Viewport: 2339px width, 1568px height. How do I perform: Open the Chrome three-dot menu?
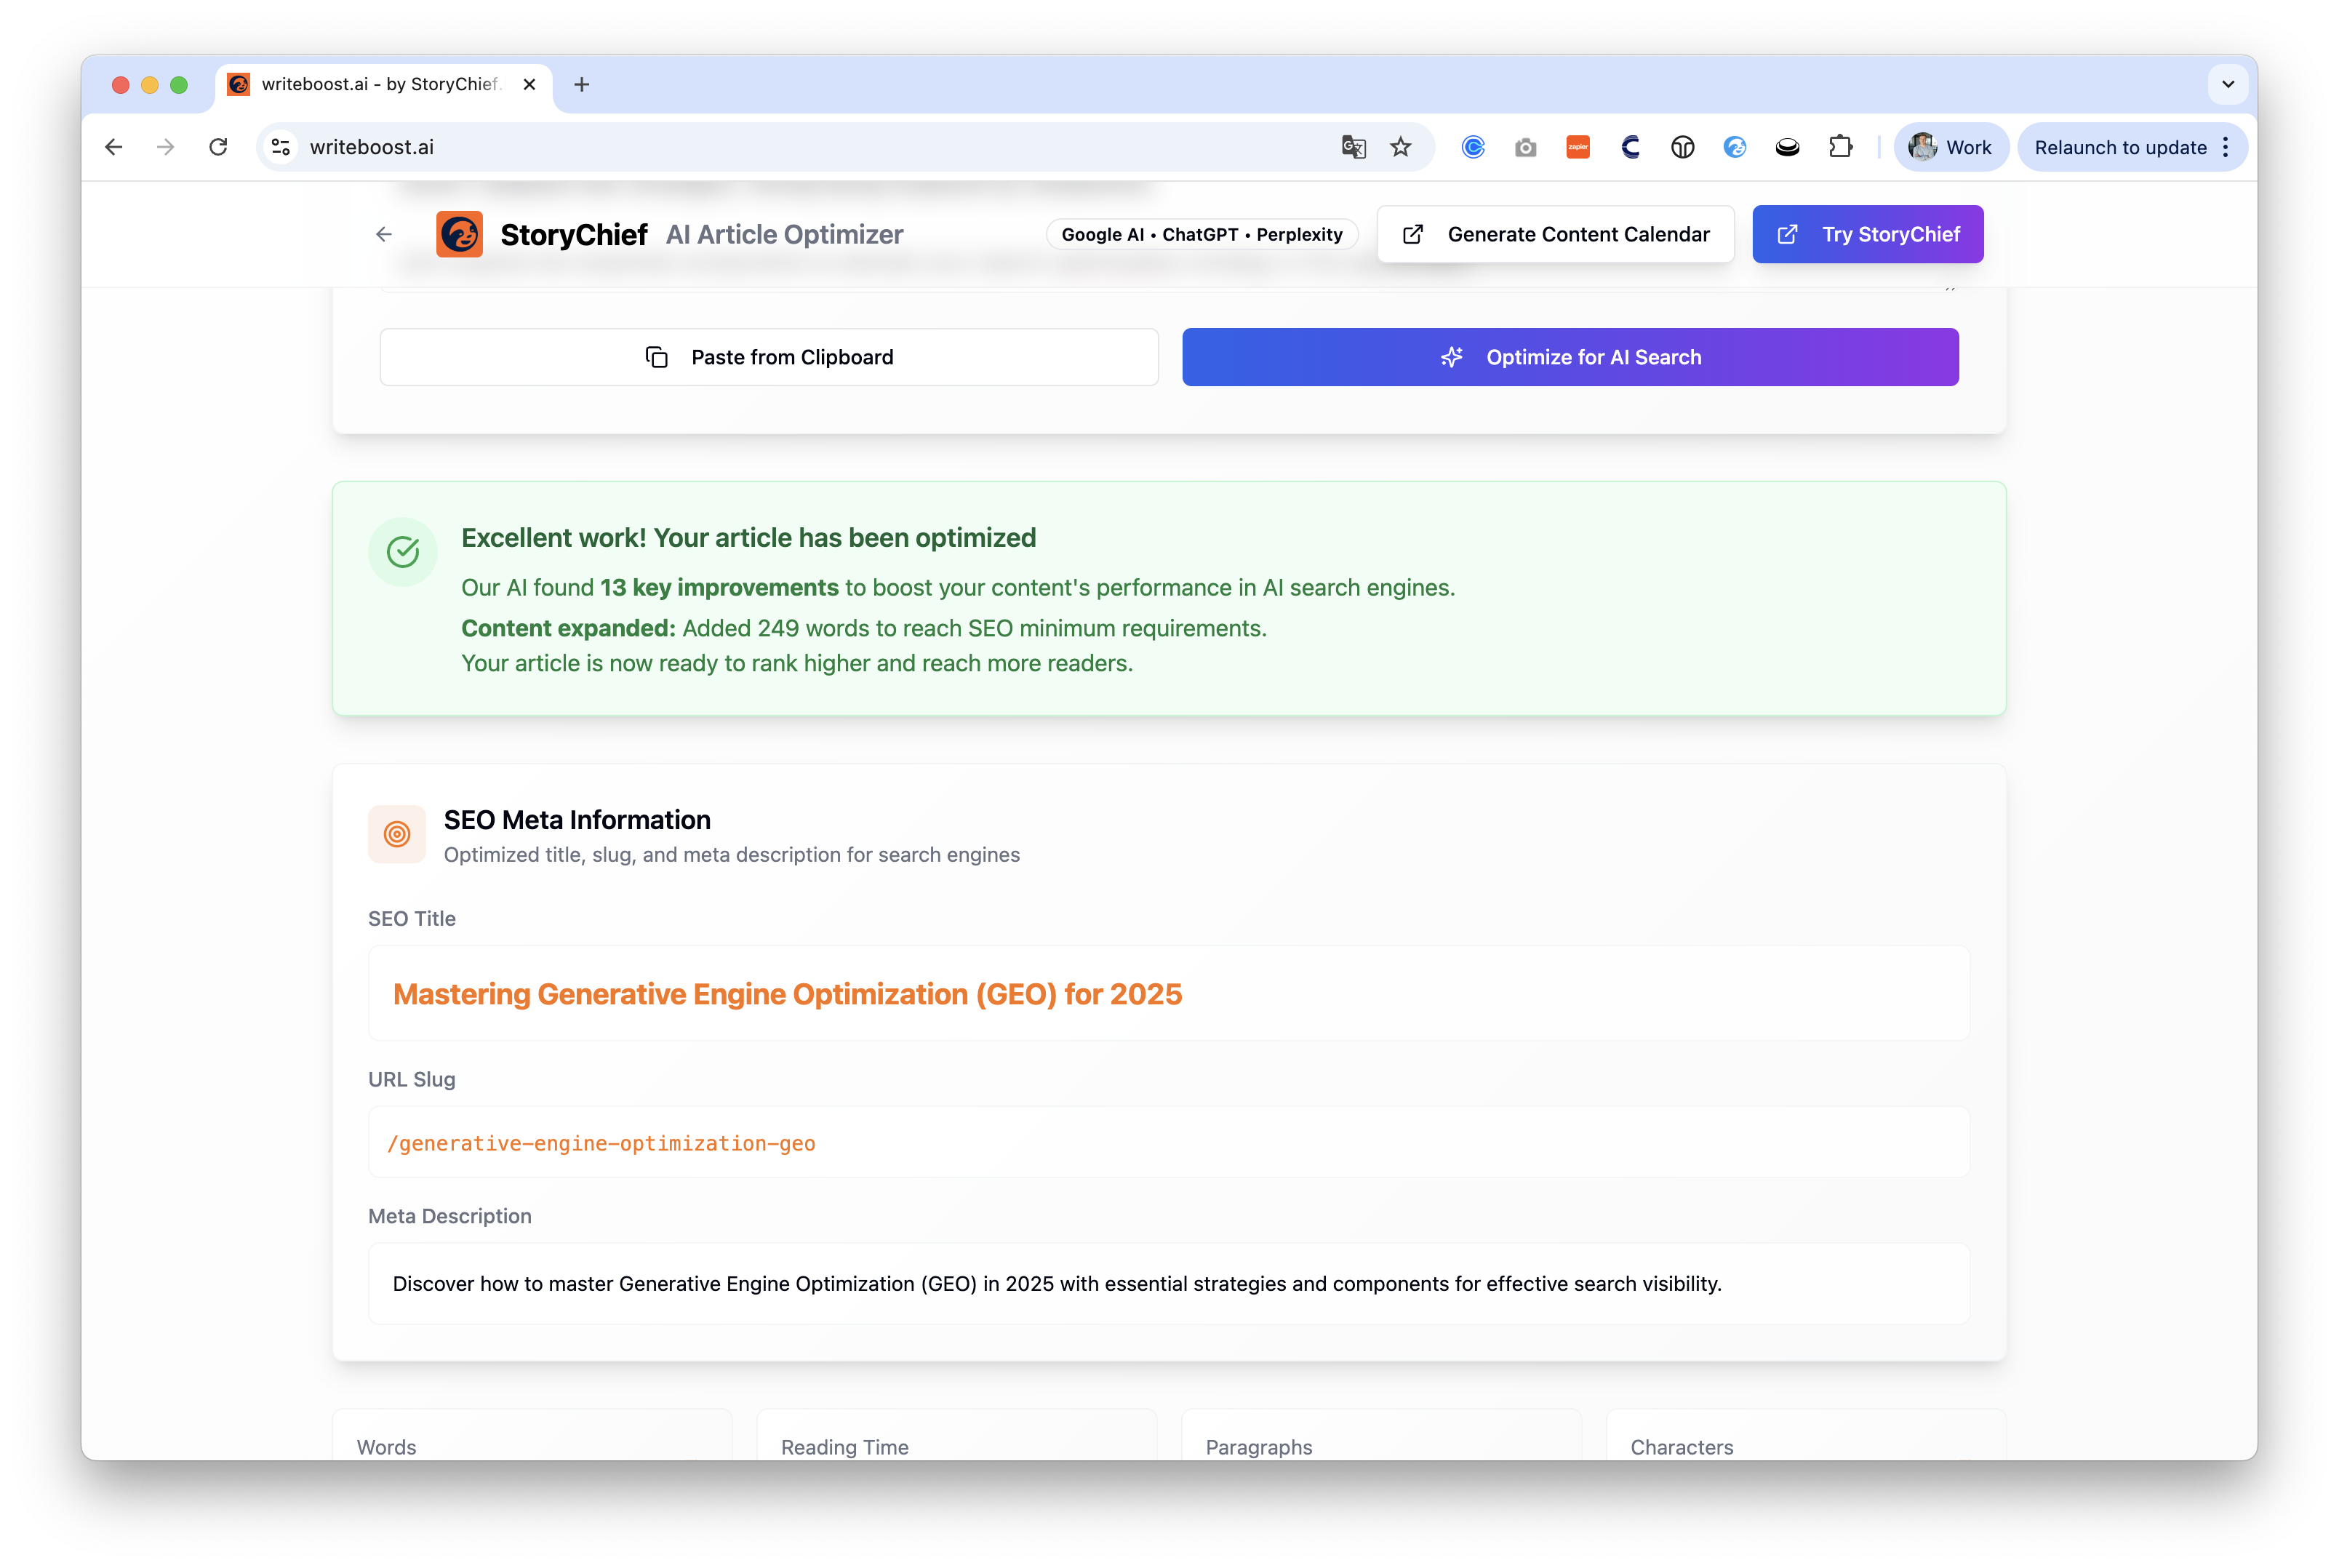coord(2225,147)
